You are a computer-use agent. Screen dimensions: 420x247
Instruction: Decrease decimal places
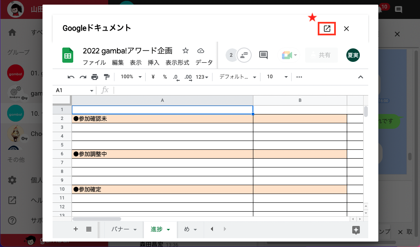click(176, 77)
